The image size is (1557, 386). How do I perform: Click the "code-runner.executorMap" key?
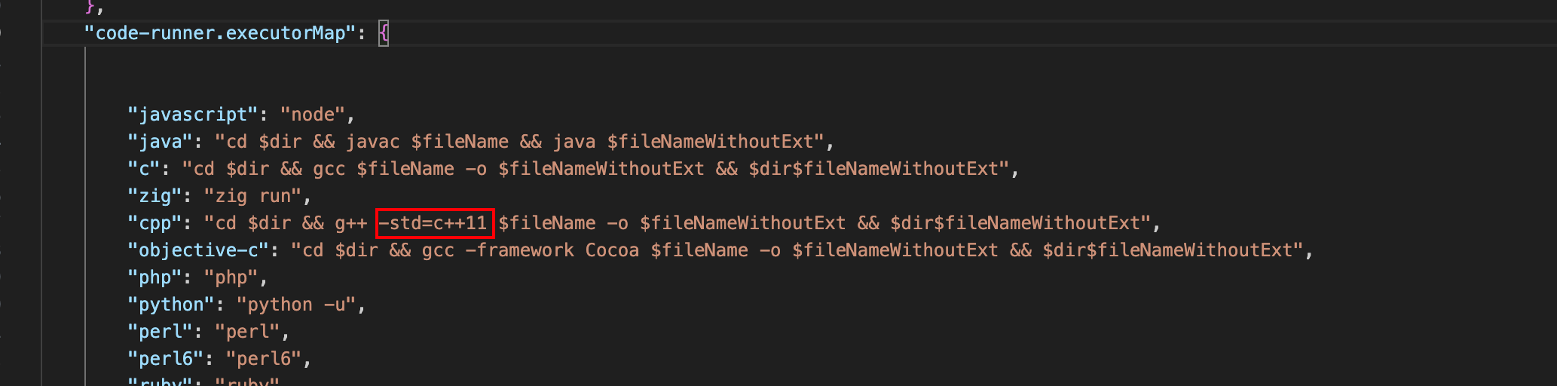pos(219,33)
